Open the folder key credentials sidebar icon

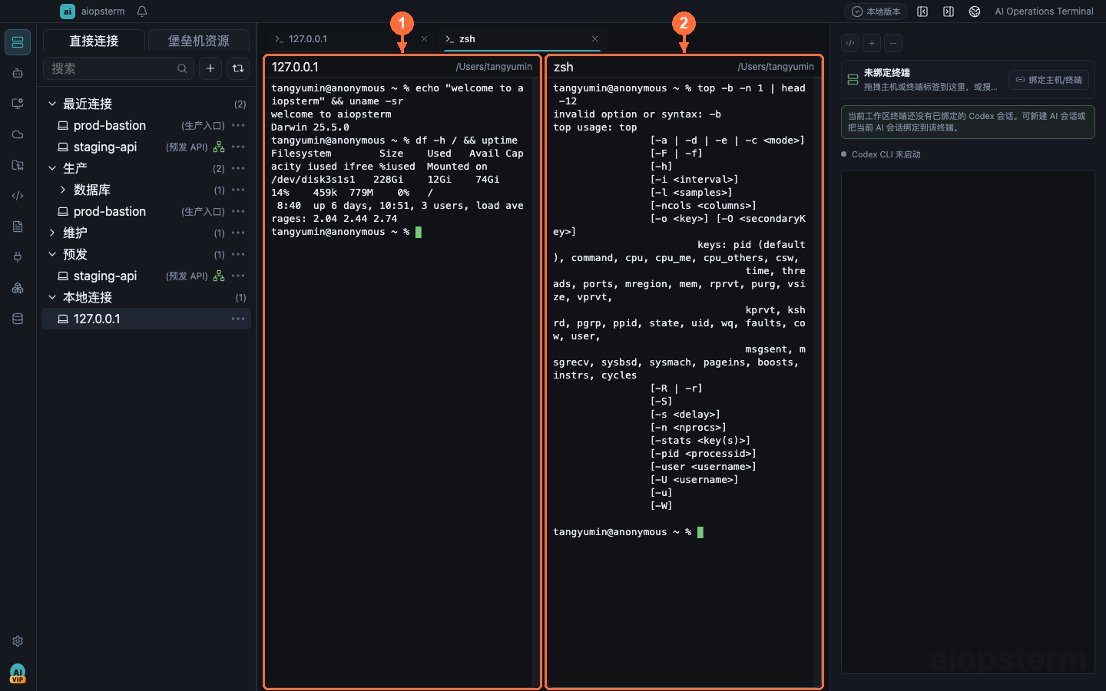click(18, 165)
